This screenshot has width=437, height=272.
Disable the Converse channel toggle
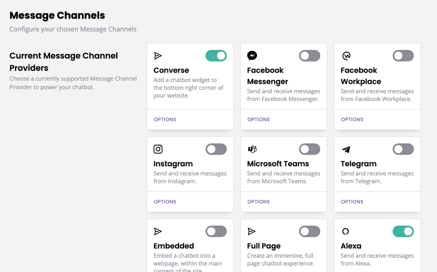tap(216, 55)
